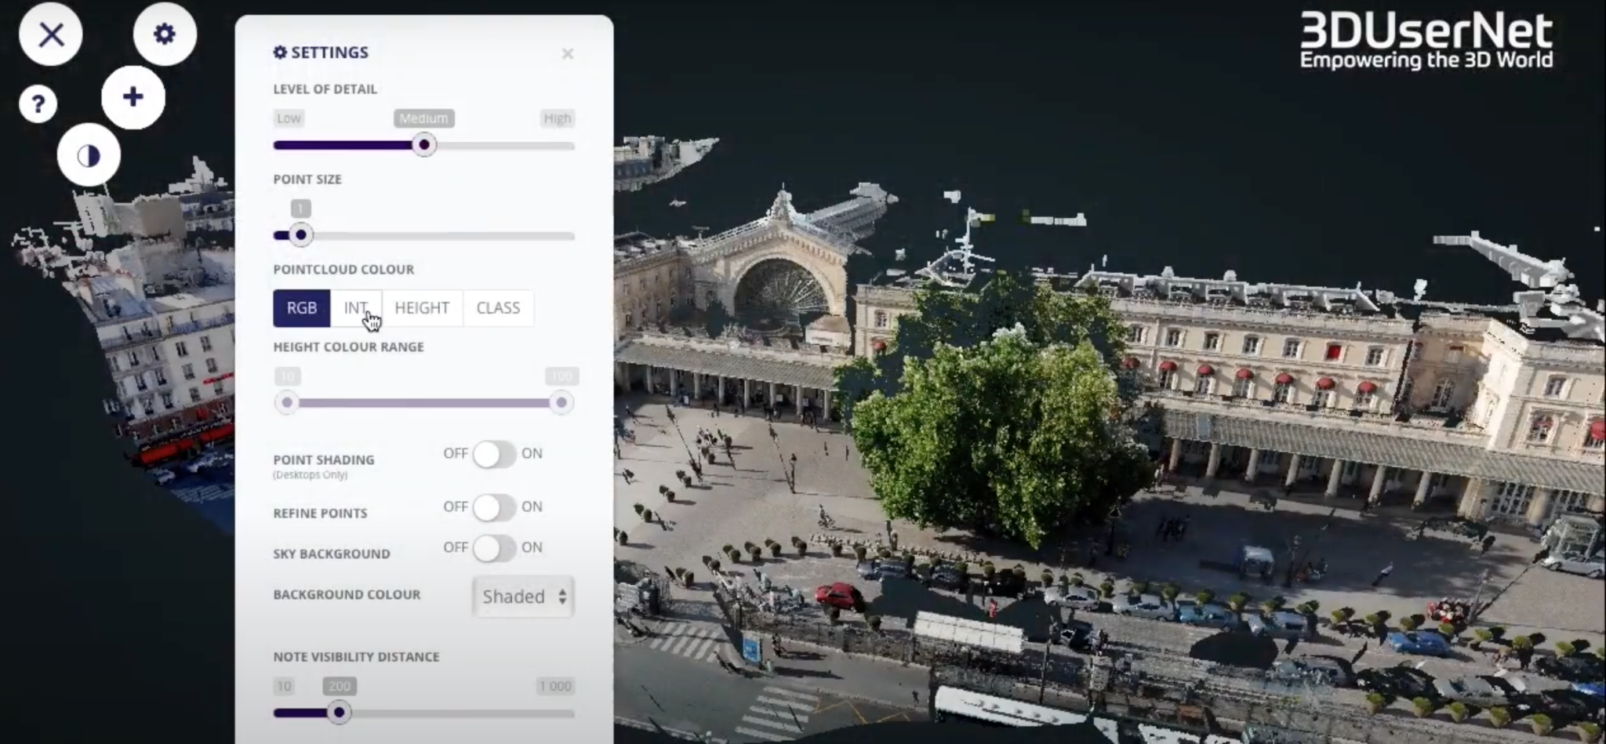This screenshot has height=744, width=1606.
Task: Close the Settings panel
Action: 568,53
